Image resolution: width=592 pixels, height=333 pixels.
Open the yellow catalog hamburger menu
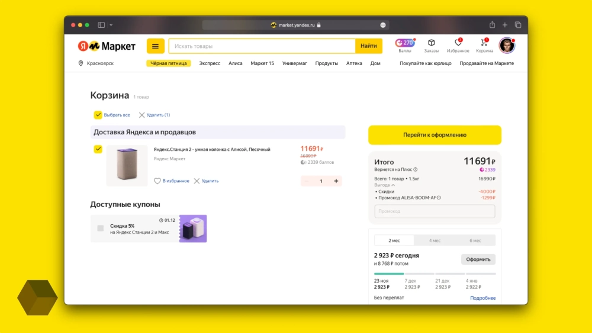click(x=156, y=46)
